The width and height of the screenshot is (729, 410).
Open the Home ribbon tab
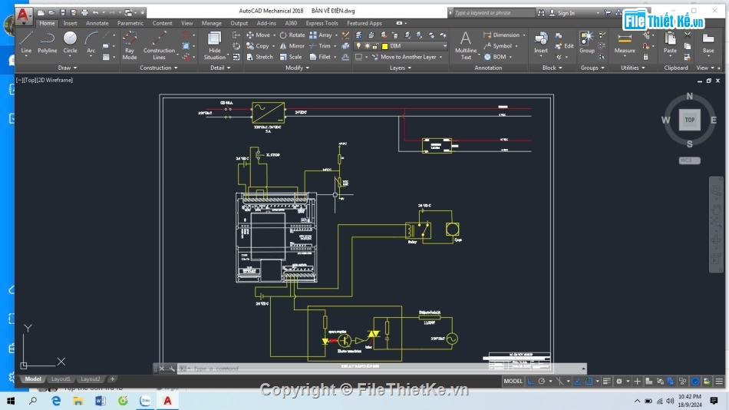(47, 23)
